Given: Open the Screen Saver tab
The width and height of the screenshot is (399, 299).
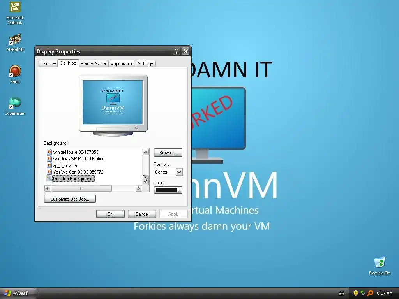Looking at the screenshot, I should click(94, 64).
